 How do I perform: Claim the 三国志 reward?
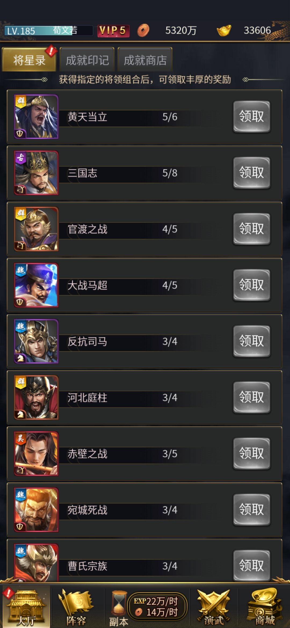(x=252, y=173)
